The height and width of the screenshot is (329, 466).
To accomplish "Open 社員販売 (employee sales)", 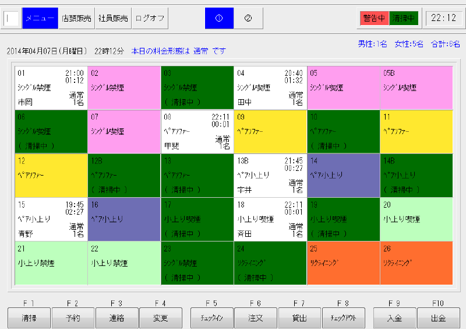I will click(113, 18).
